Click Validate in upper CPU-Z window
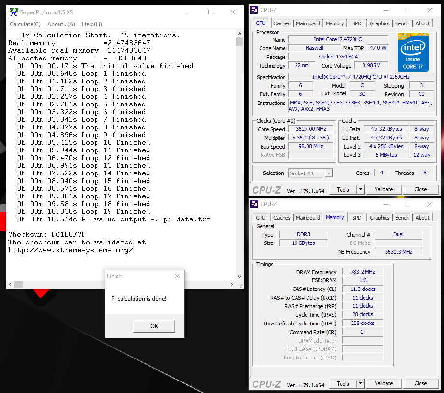 (384, 190)
